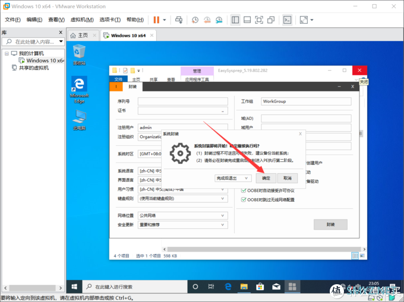The image size is (404, 302).
Task: Click the Explorer horizontal scrollbar
Action: 263,249
